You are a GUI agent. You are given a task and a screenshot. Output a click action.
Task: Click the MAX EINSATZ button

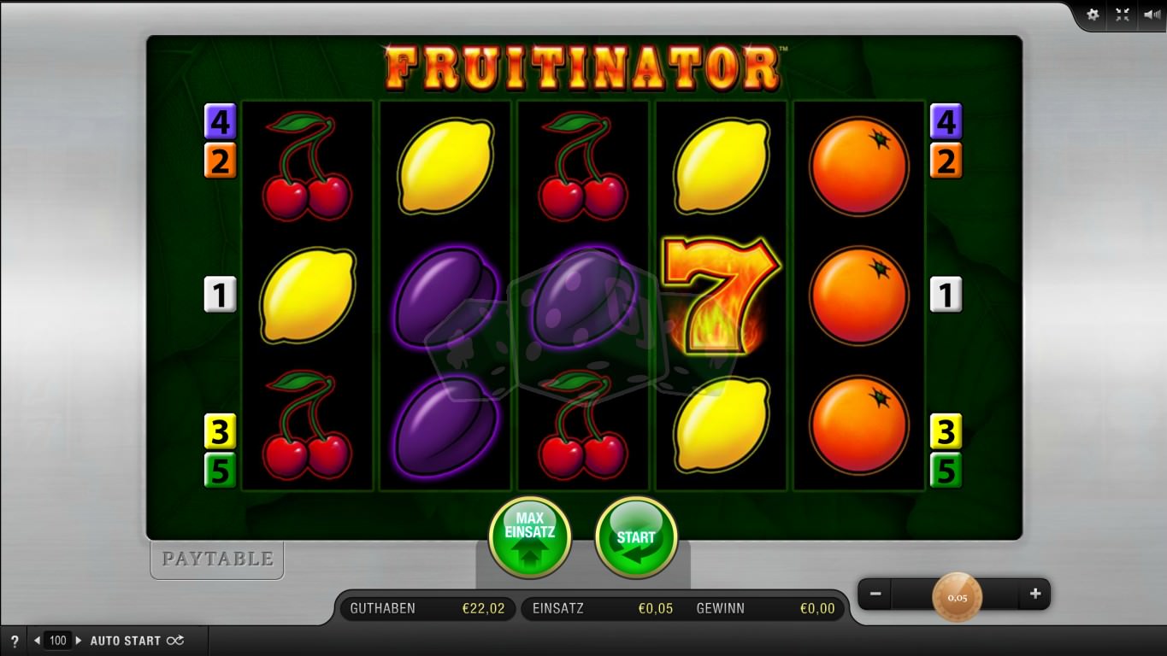(530, 537)
